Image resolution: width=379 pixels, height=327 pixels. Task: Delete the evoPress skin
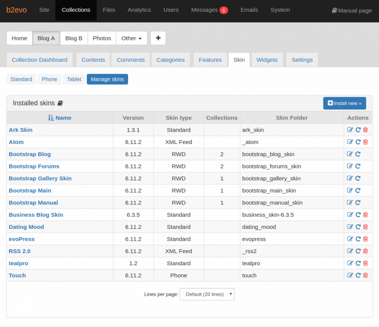[365, 239]
